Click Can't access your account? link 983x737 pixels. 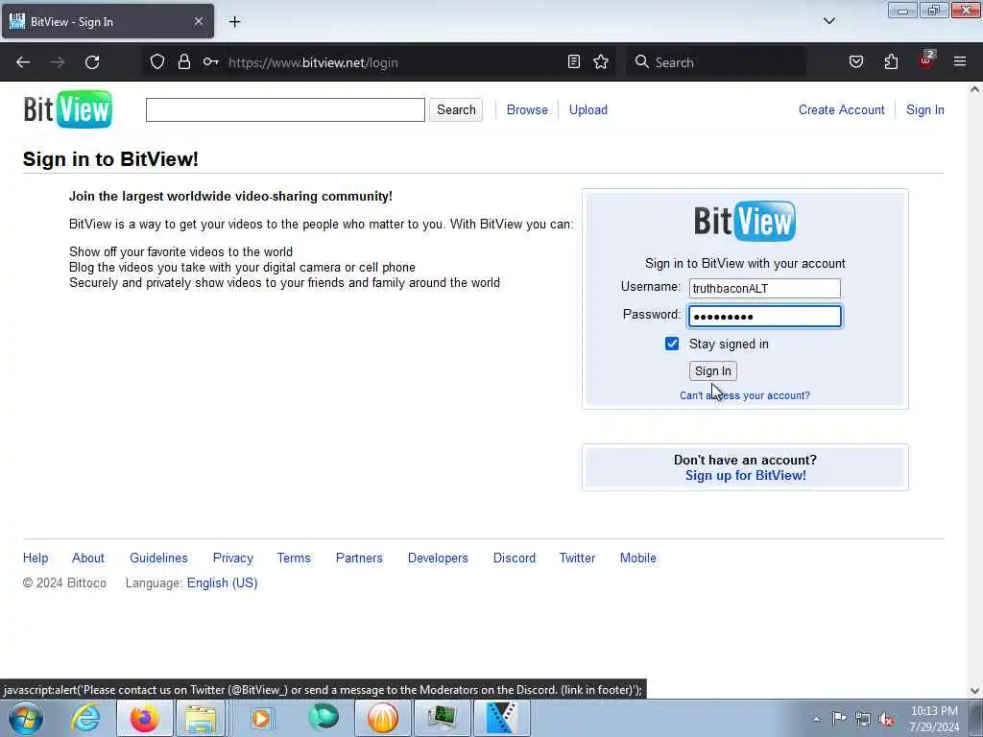[x=745, y=395]
